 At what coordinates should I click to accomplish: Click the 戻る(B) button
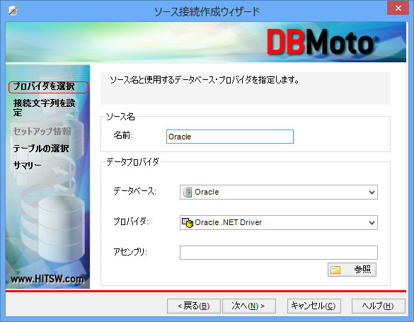point(194,306)
